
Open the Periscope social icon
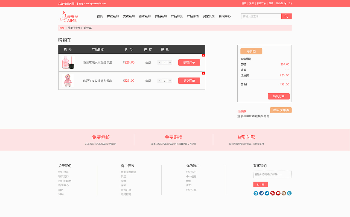click(289, 193)
